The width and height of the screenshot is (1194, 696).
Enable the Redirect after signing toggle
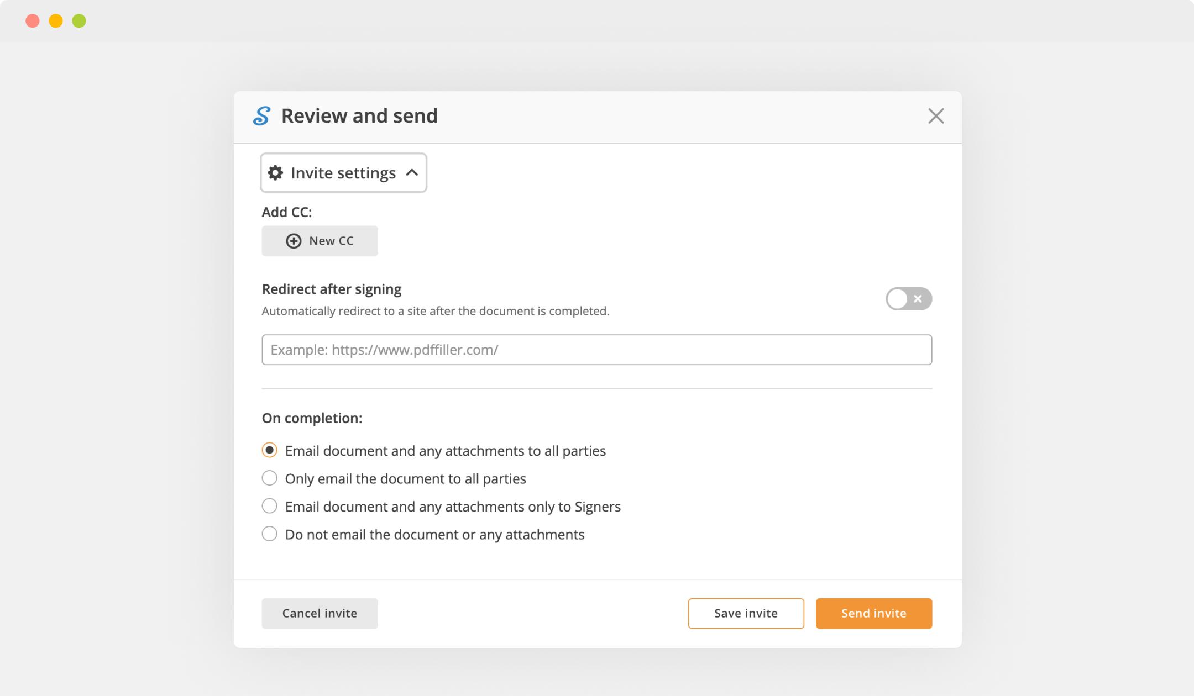pyautogui.click(x=908, y=299)
